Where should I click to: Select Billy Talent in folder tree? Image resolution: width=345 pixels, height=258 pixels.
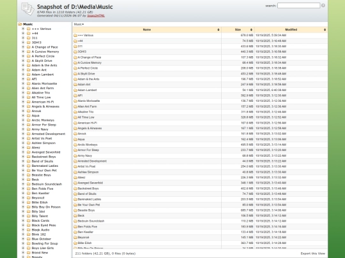pos(40,216)
